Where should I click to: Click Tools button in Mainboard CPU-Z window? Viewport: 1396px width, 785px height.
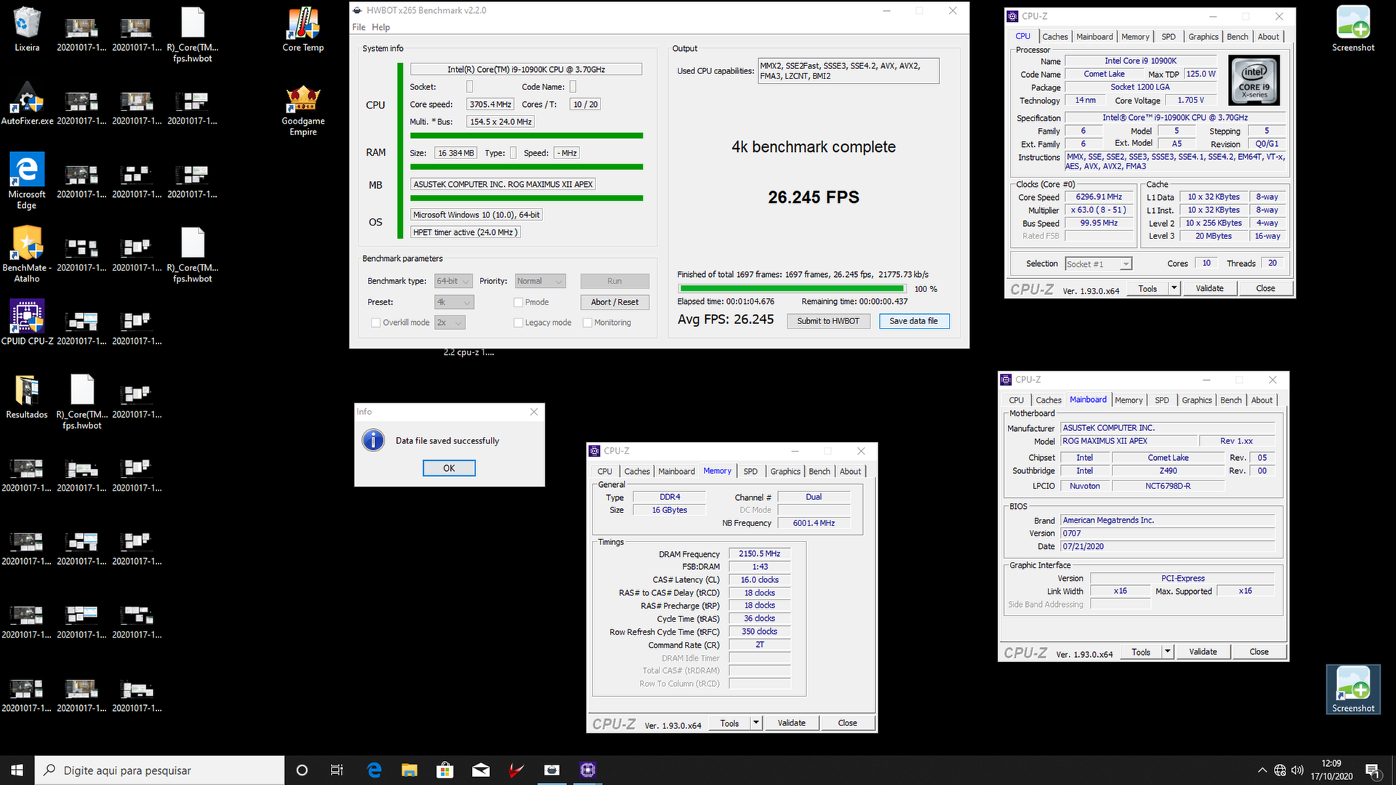point(1141,652)
